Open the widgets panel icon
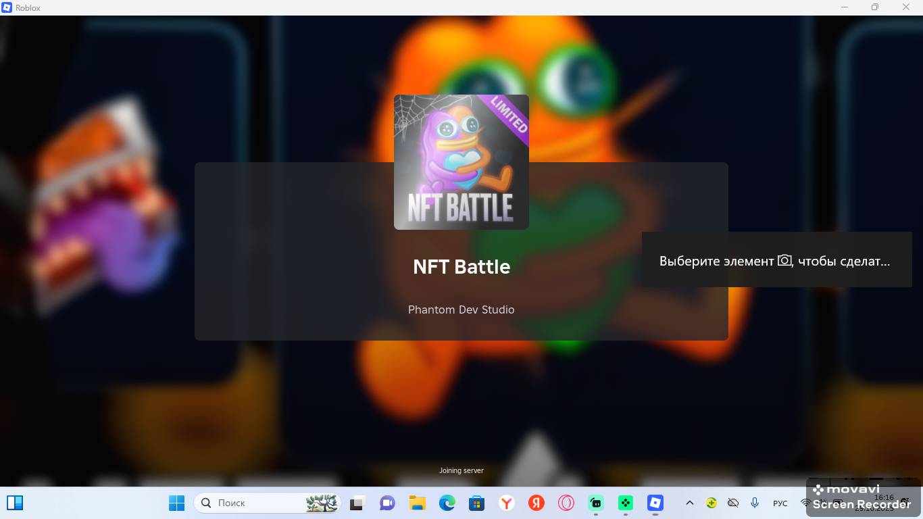The height and width of the screenshot is (519, 923). pyautogui.click(x=15, y=503)
